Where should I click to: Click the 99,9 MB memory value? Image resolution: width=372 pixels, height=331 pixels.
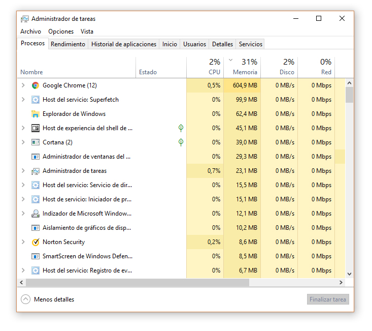coord(246,100)
